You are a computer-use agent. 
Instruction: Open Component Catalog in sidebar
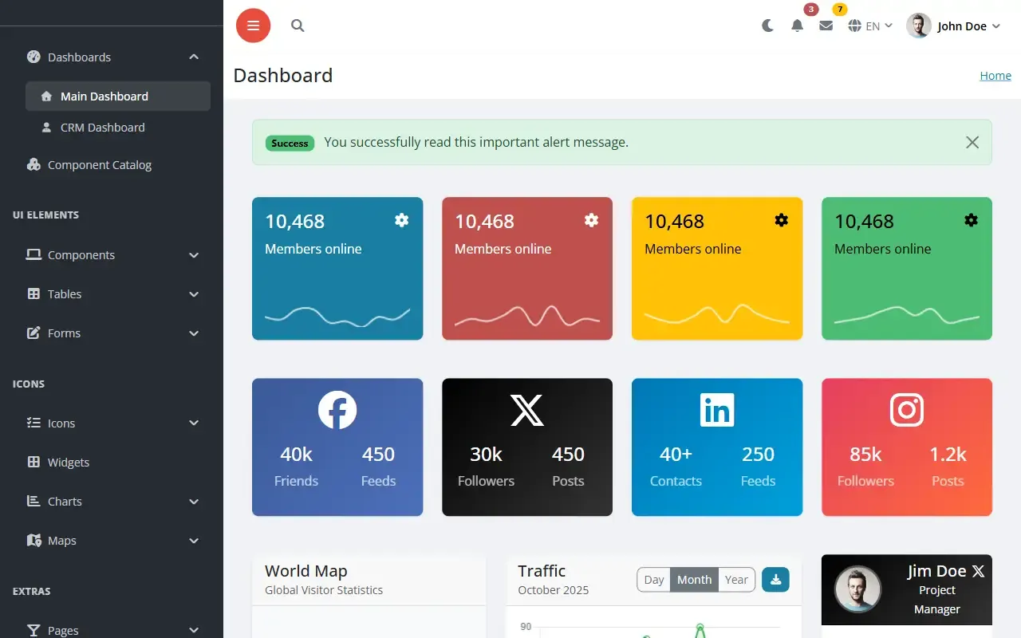(x=112, y=165)
